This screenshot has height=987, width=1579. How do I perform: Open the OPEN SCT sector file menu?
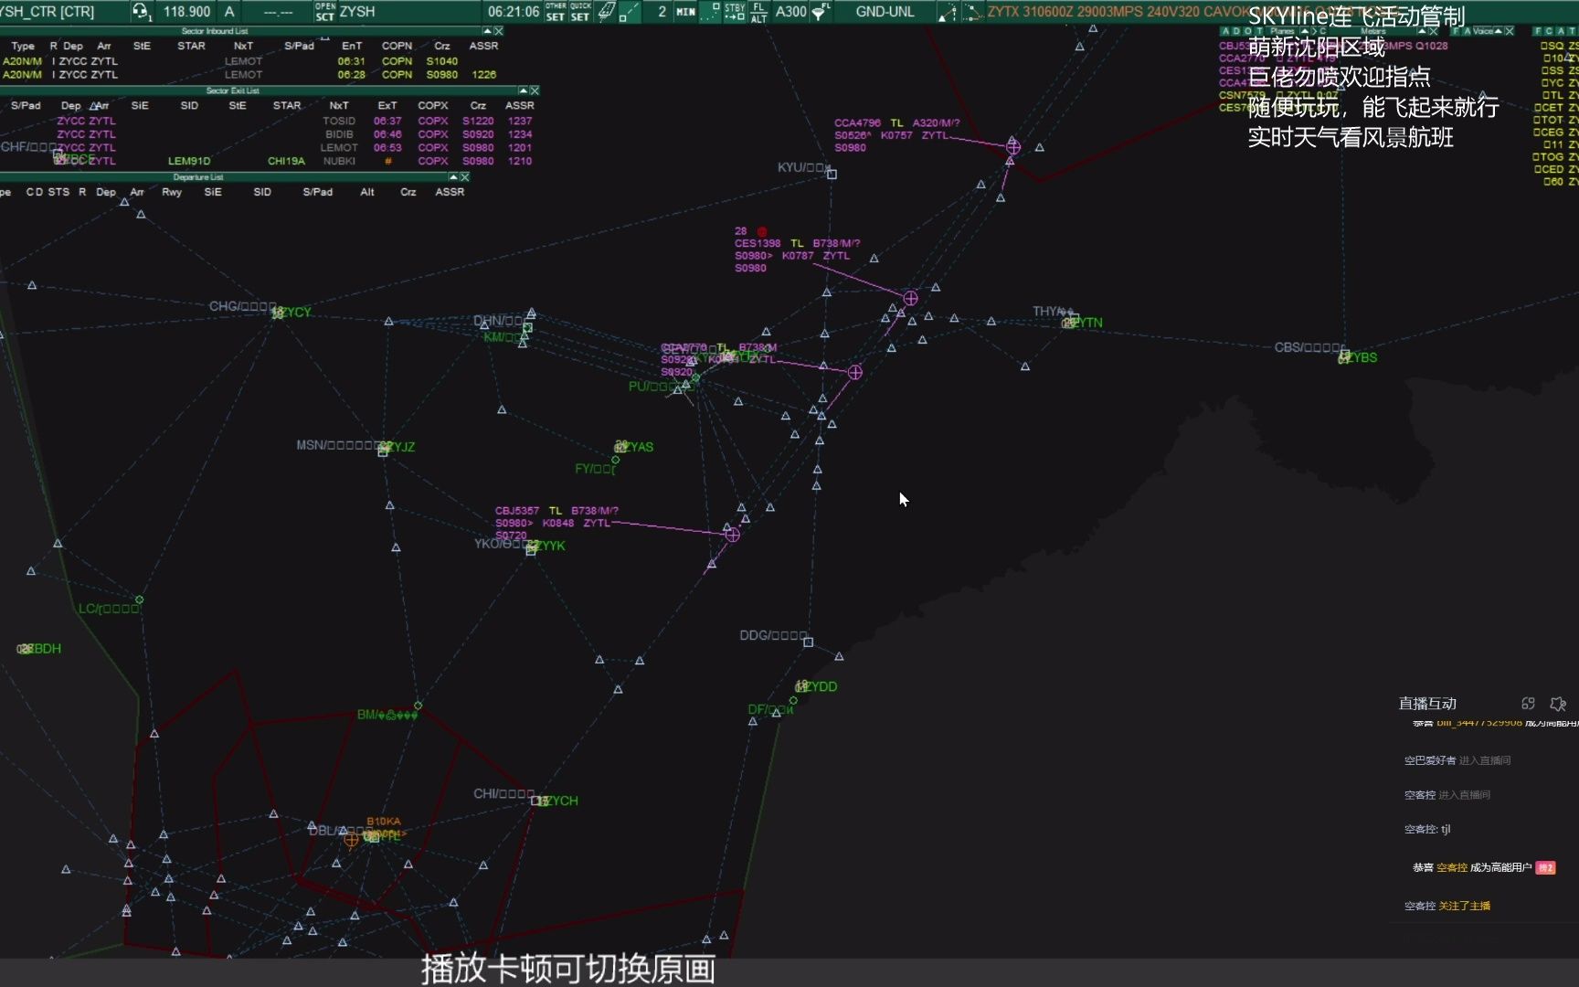(x=325, y=11)
